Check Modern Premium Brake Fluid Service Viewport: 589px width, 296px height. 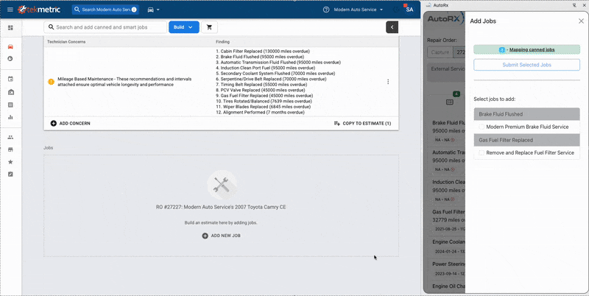(x=482, y=127)
